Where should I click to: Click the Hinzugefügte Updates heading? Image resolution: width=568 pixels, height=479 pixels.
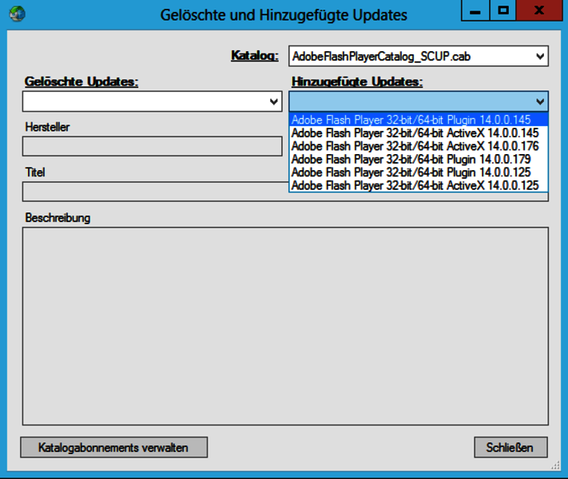357,81
